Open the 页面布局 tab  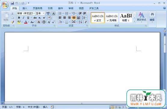click(x=38, y=8)
